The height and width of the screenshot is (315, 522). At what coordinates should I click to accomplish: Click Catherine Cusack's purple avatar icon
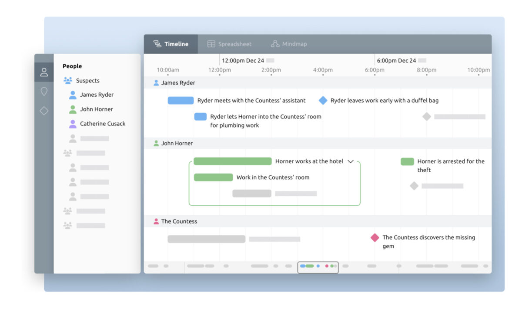(73, 123)
